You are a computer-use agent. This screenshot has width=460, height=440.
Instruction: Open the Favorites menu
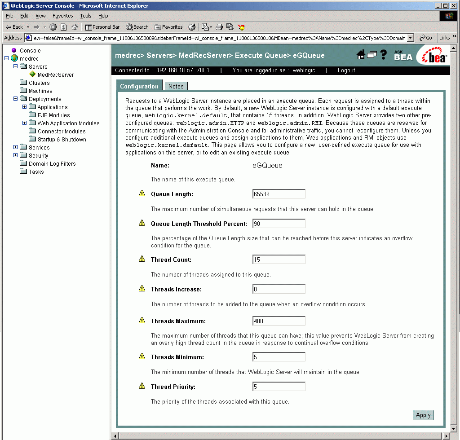63,16
